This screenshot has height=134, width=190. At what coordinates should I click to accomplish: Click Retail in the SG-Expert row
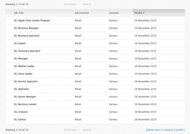(78, 43)
